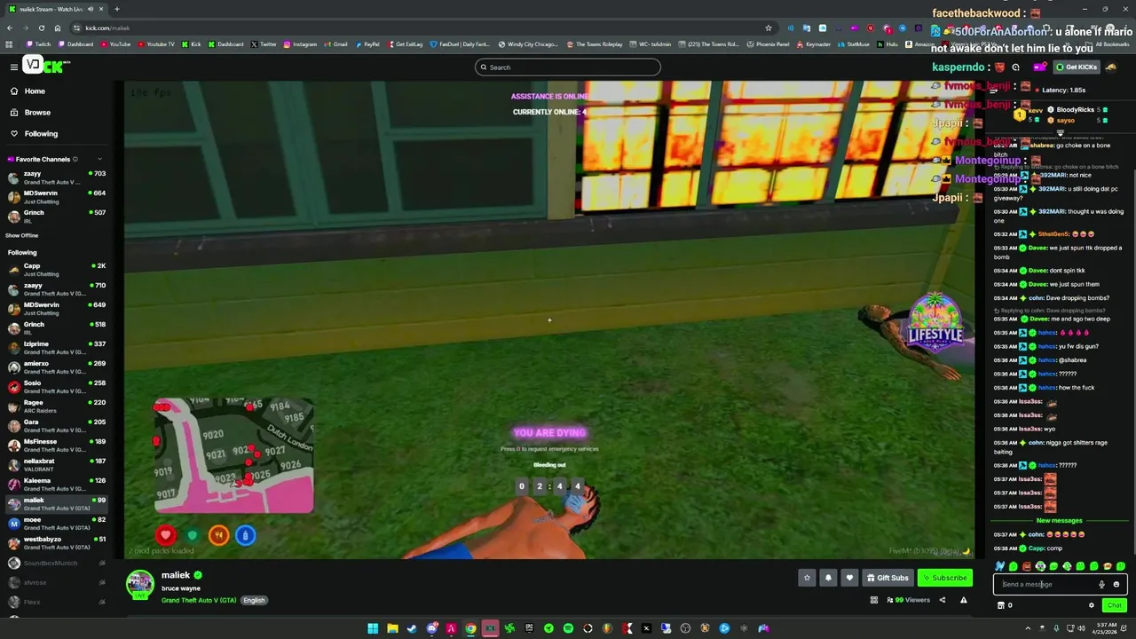Click the Subscribe button
Viewport: 1136px width, 639px height.
point(944,578)
